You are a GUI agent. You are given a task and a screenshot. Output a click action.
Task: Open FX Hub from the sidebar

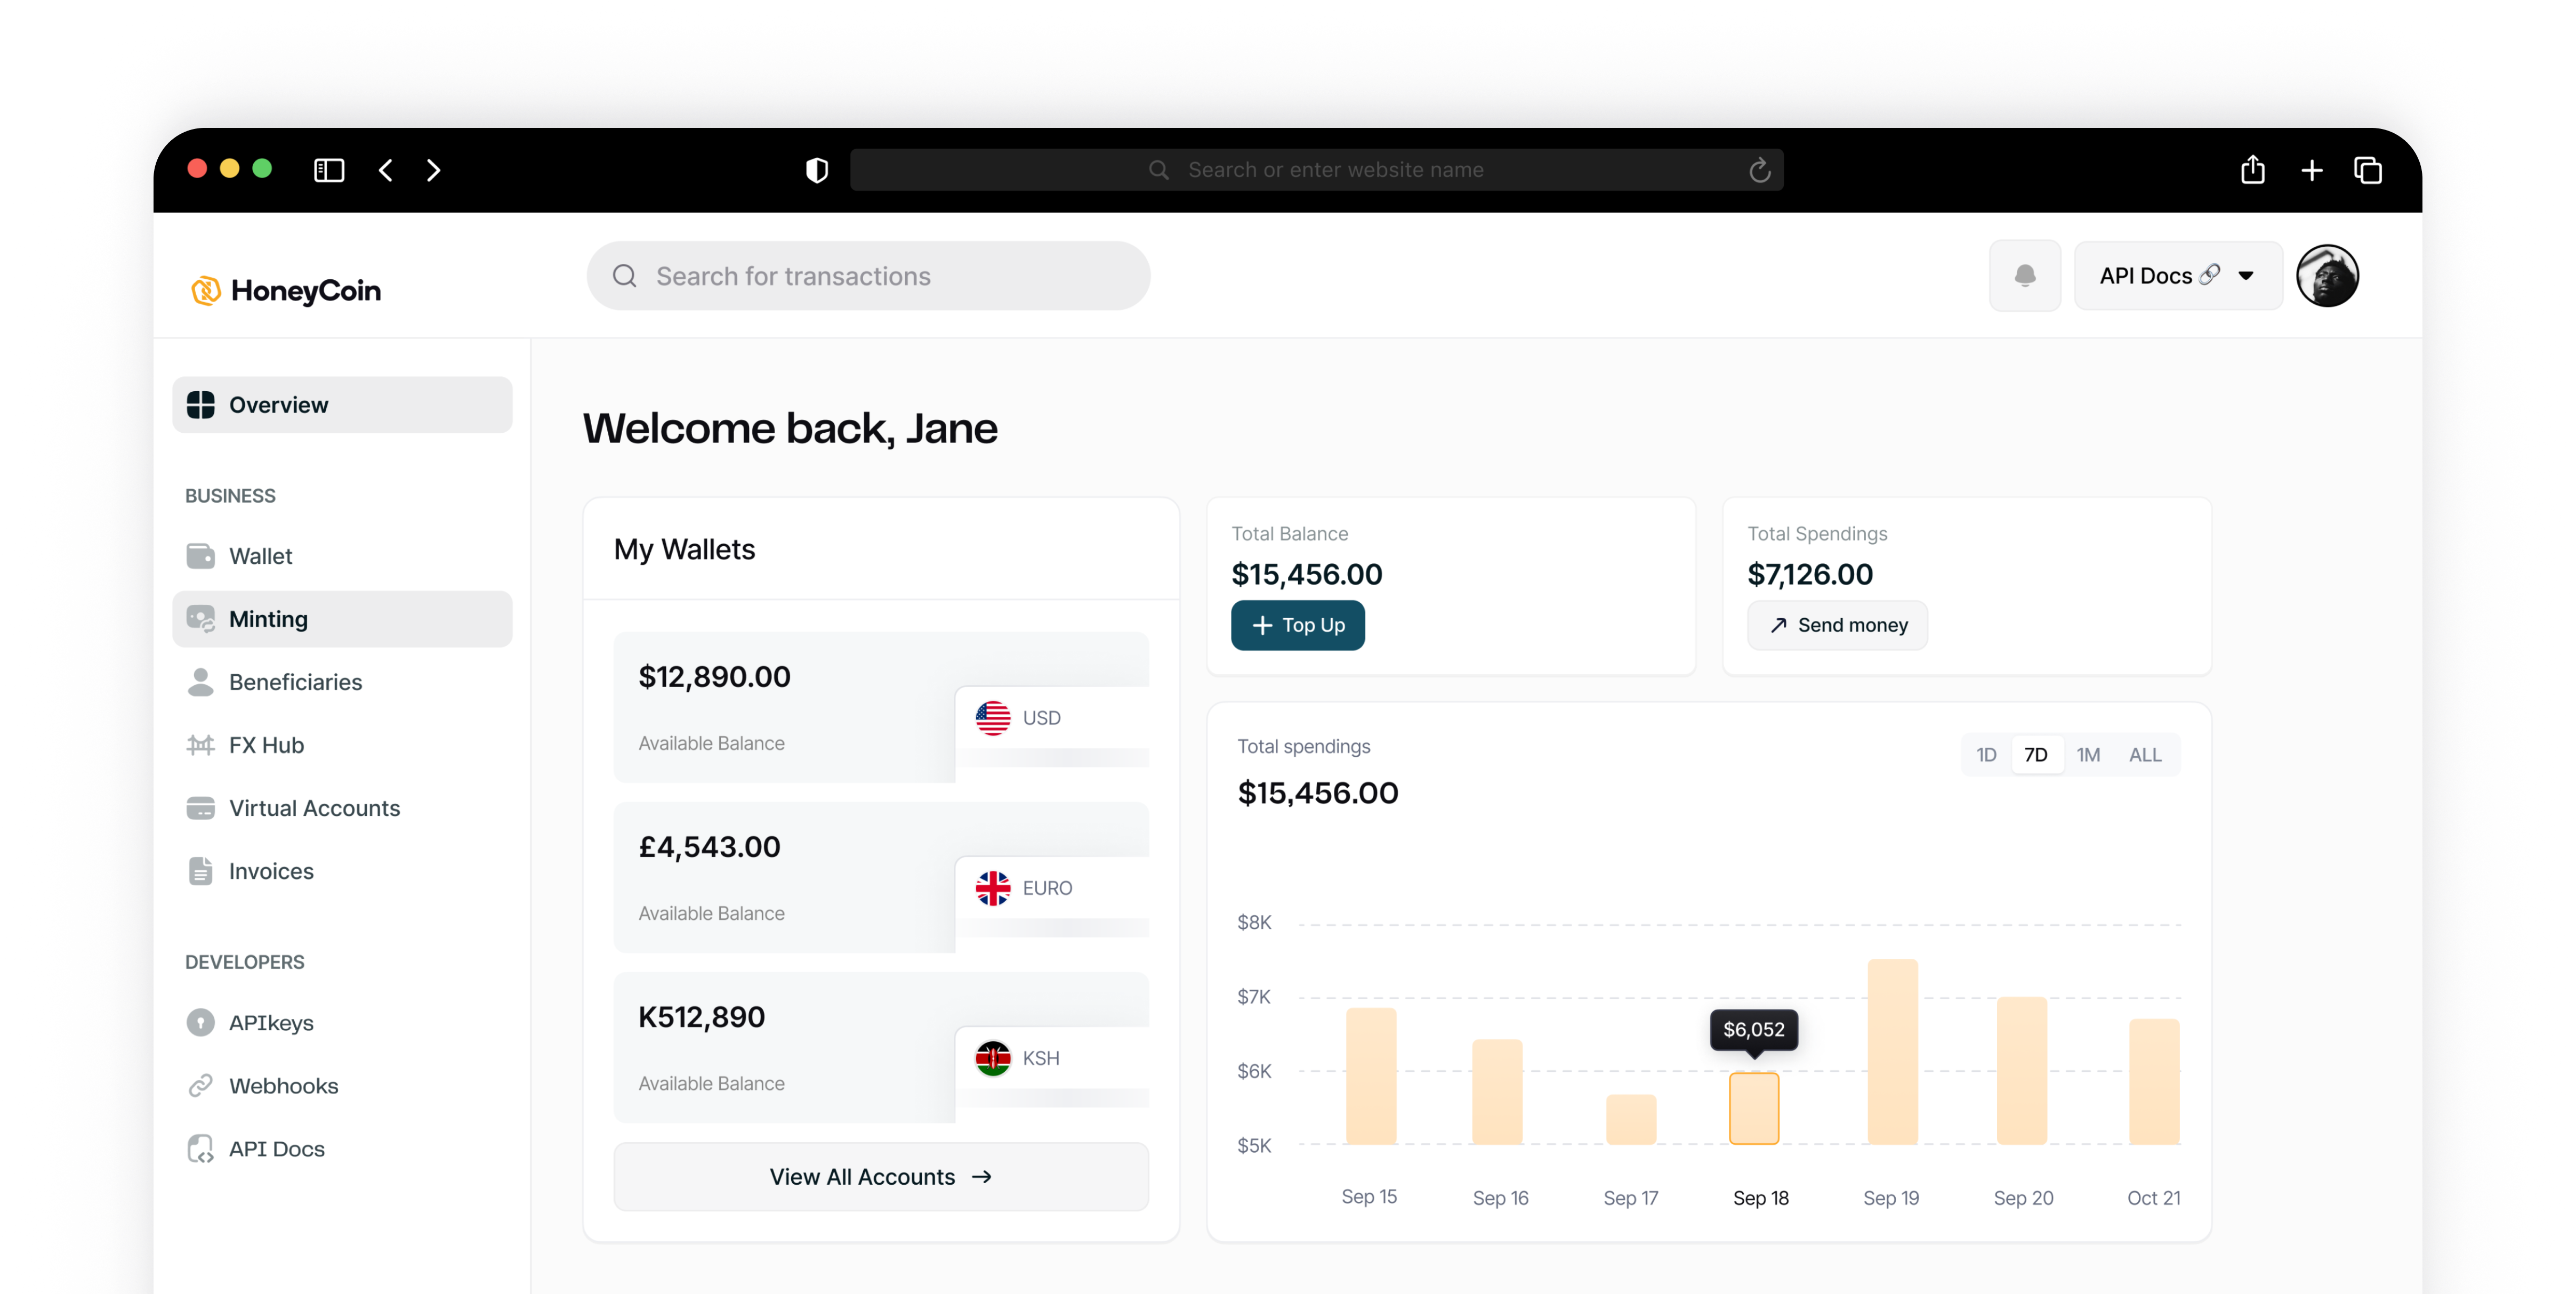coord(342,744)
